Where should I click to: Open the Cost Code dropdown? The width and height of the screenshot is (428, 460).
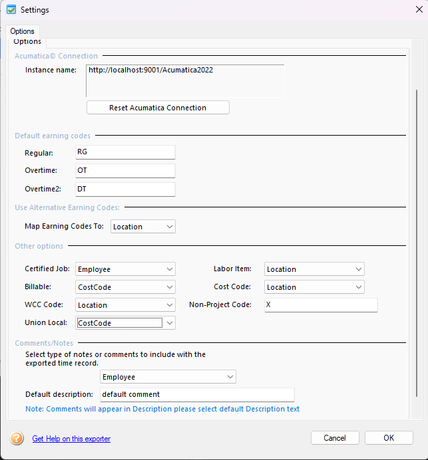[314, 287]
